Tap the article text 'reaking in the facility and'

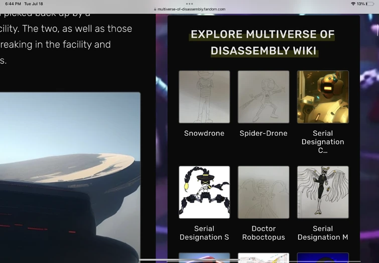click(55, 45)
